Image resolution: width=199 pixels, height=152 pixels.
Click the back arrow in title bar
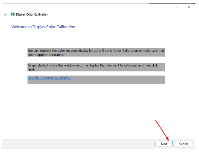[x=6, y=14]
